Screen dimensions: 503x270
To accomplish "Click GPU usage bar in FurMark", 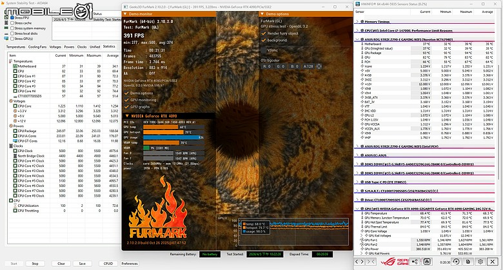I will tap(173, 137).
